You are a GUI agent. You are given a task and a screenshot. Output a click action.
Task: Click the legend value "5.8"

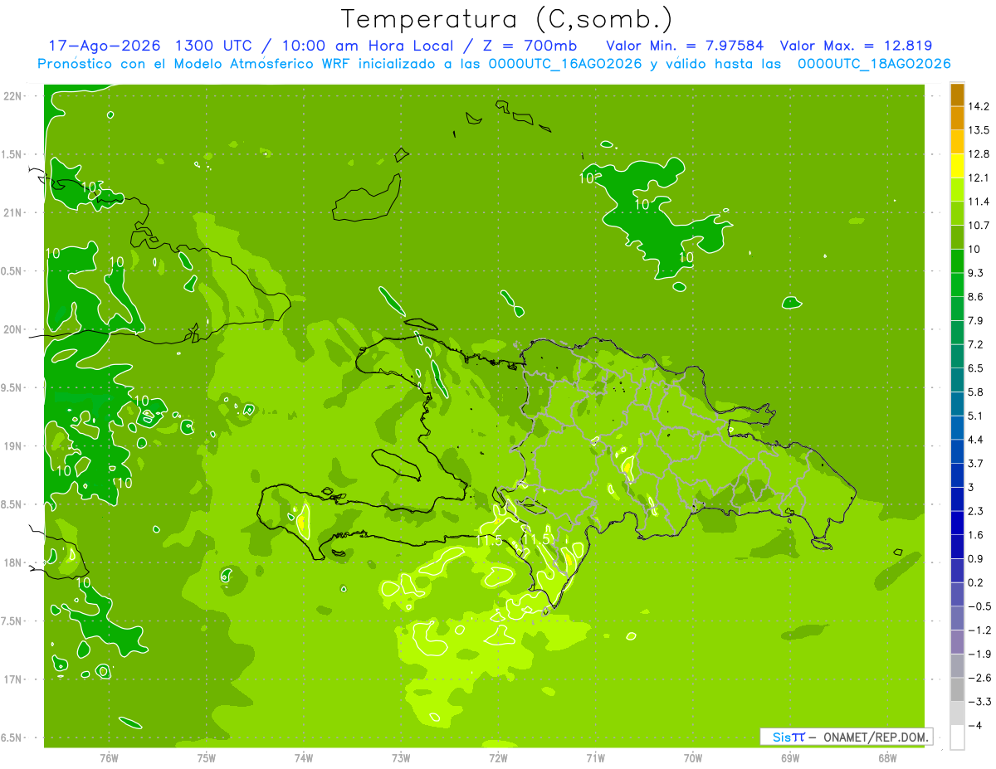click(x=977, y=392)
